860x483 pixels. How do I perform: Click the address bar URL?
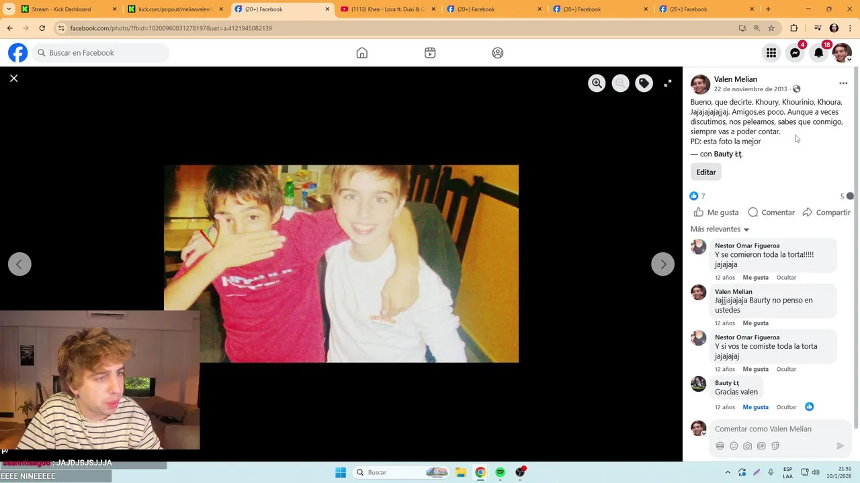click(171, 28)
